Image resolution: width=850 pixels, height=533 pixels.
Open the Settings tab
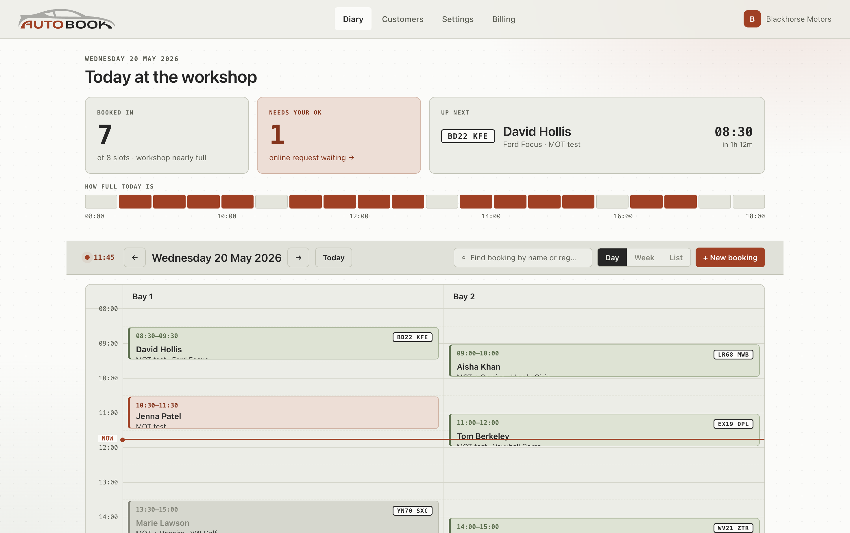pyautogui.click(x=458, y=19)
